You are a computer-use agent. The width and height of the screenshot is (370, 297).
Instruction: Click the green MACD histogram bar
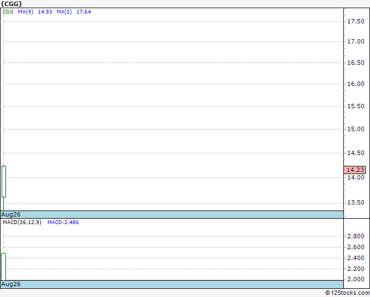coord(4,267)
